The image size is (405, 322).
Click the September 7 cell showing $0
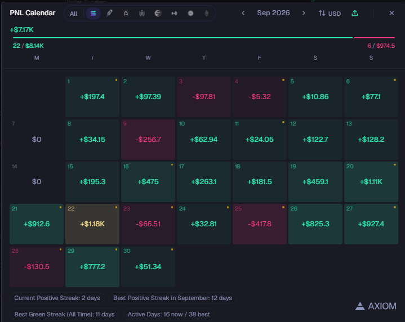pyautogui.click(x=37, y=140)
